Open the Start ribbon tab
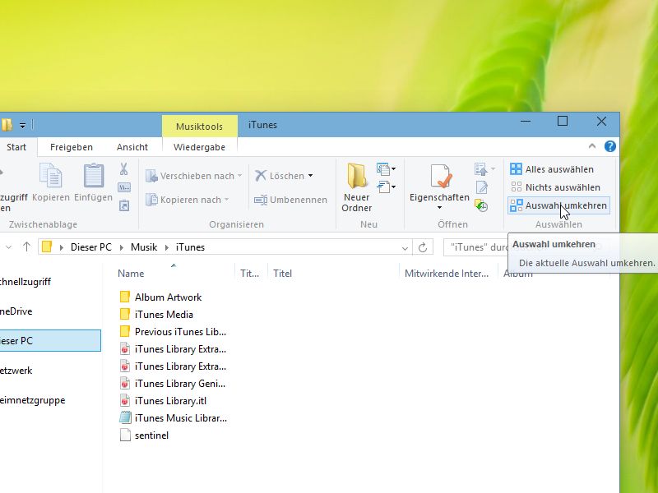Viewport: 658px width, 493px height. [x=16, y=147]
